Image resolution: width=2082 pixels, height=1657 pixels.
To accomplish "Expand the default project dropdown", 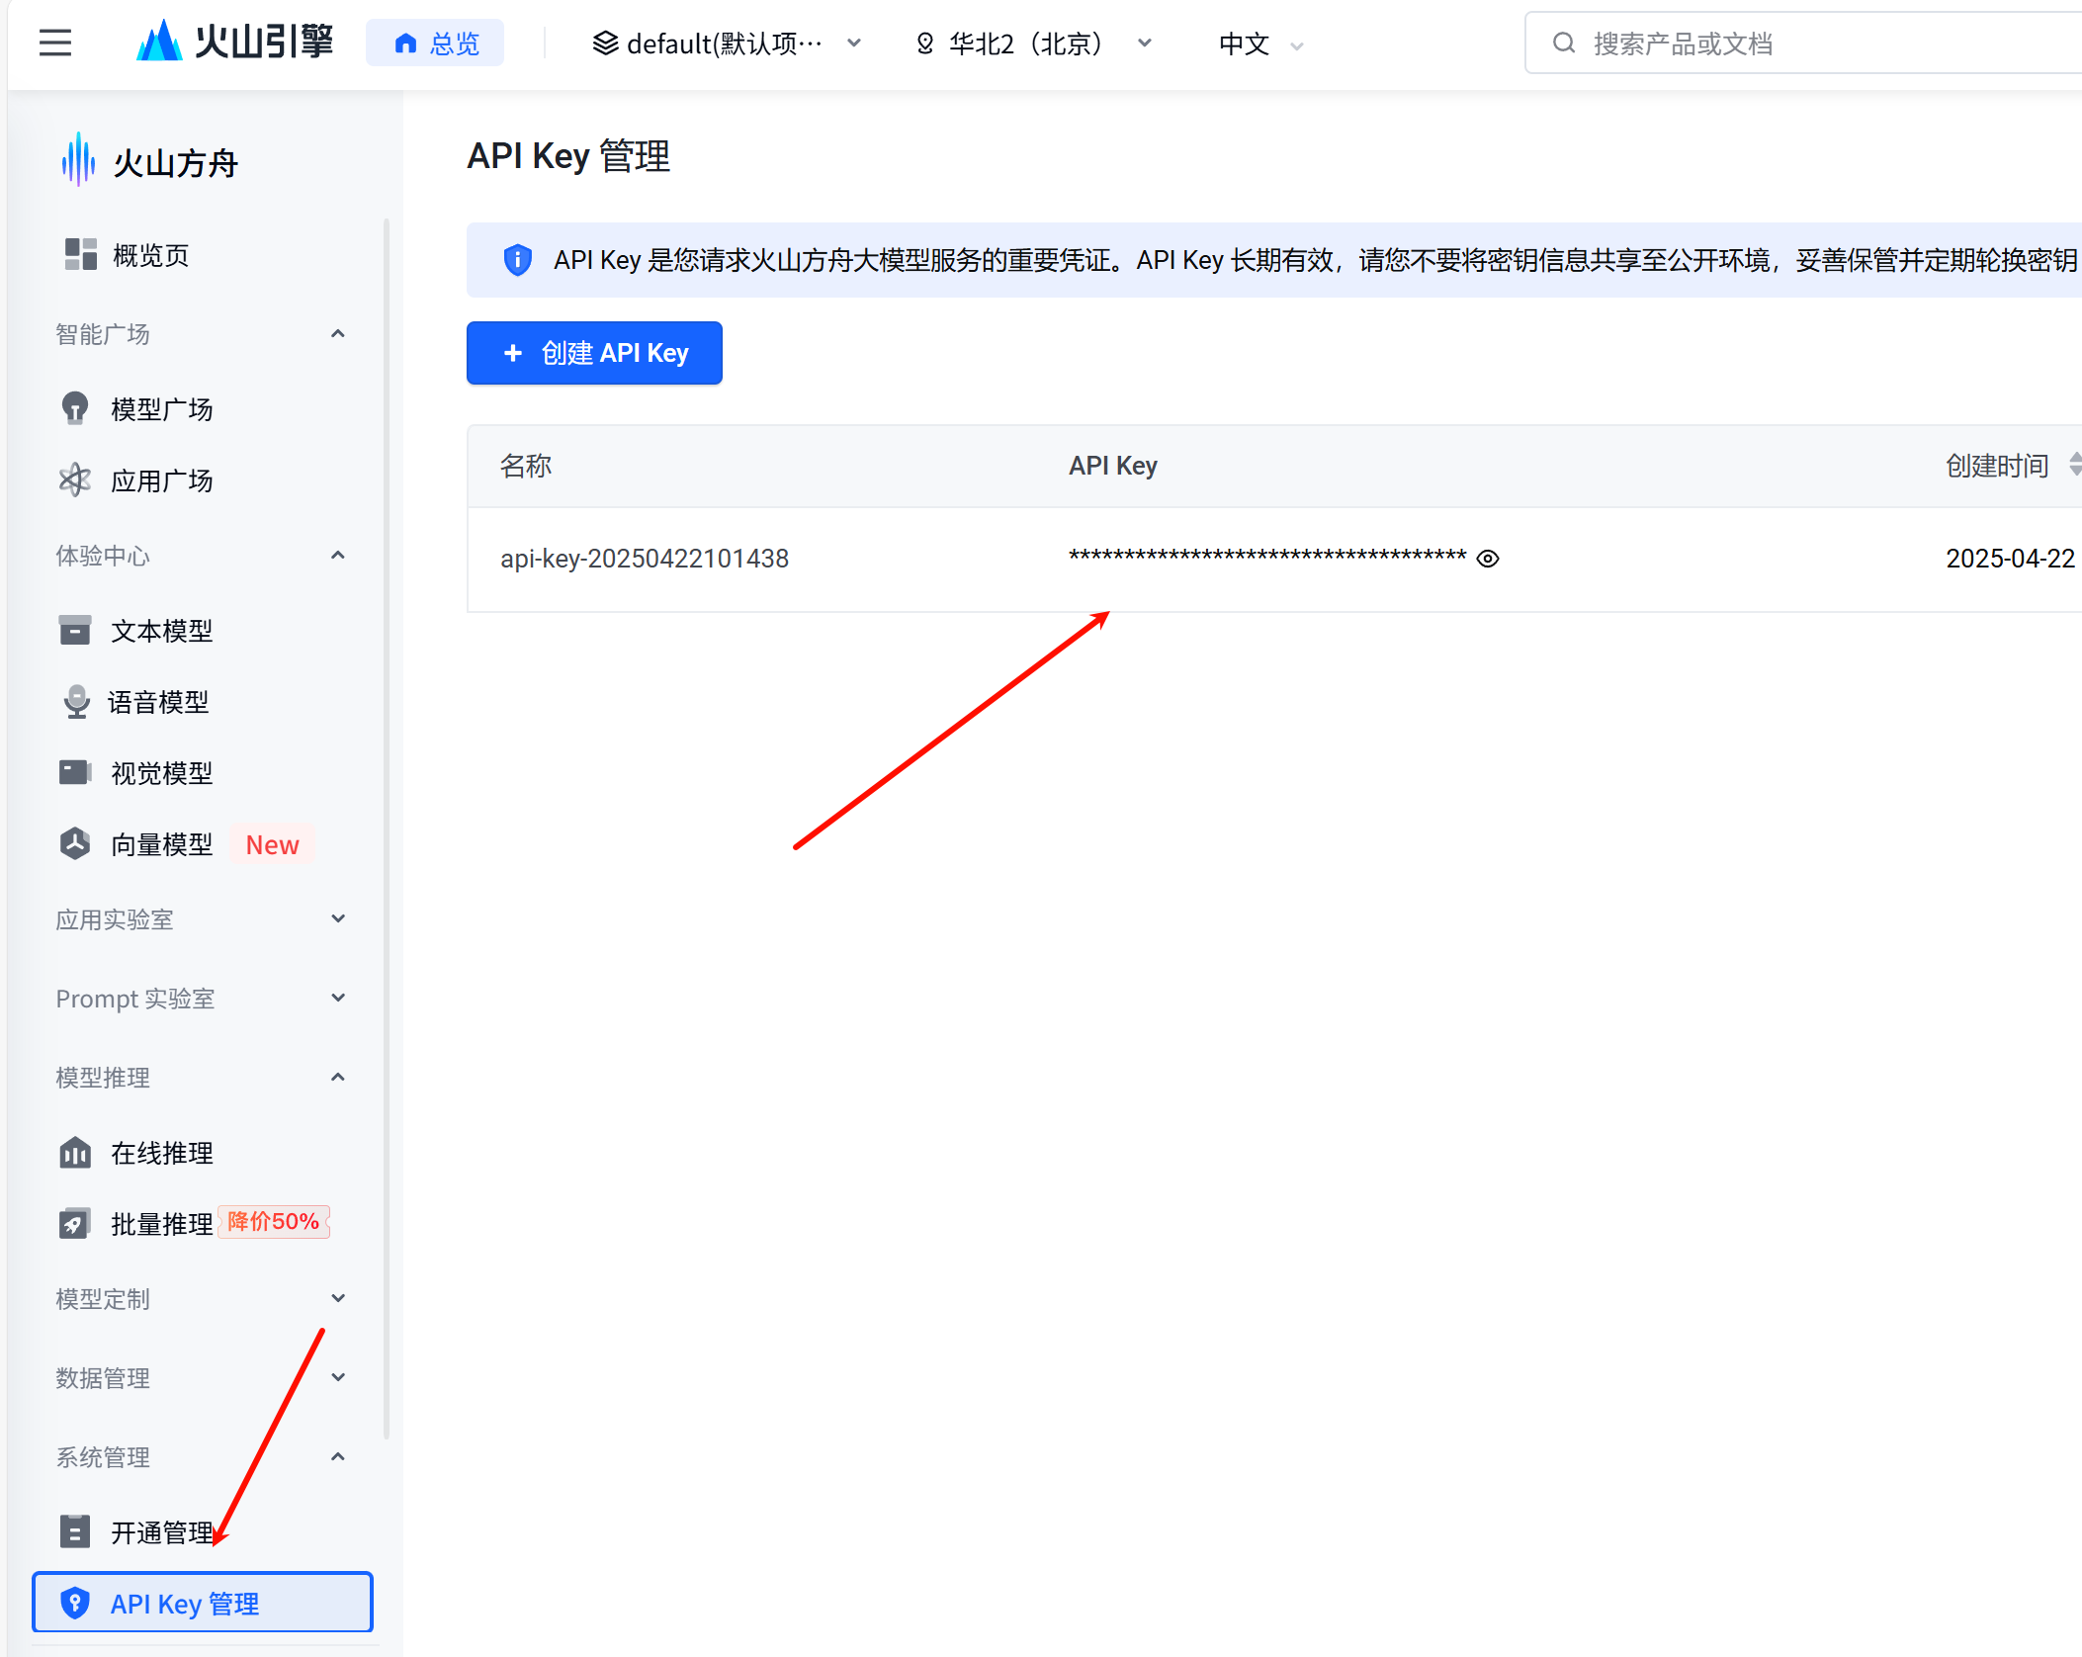I will pyautogui.click(x=728, y=44).
